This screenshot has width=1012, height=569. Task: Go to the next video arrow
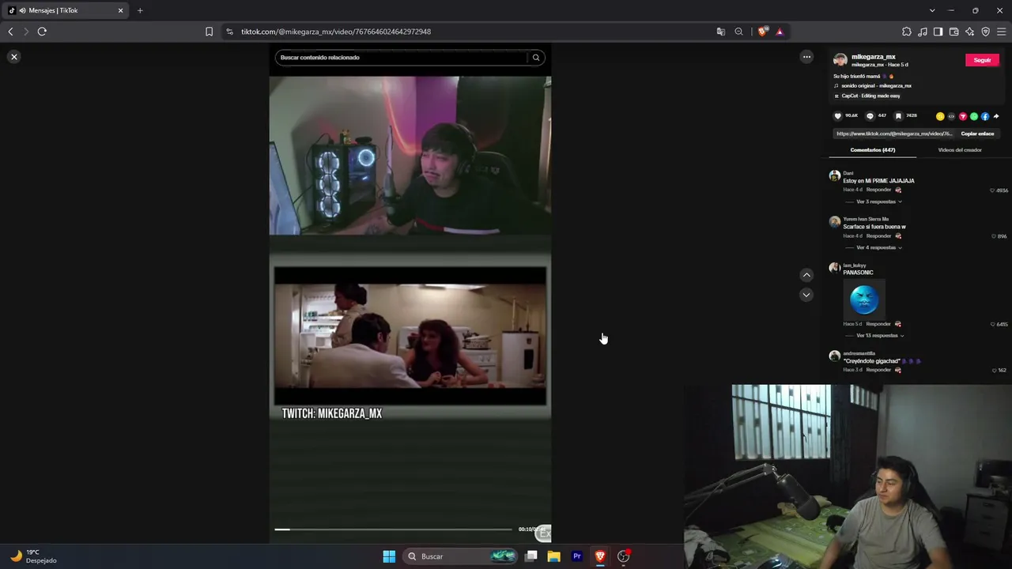tap(806, 295)
